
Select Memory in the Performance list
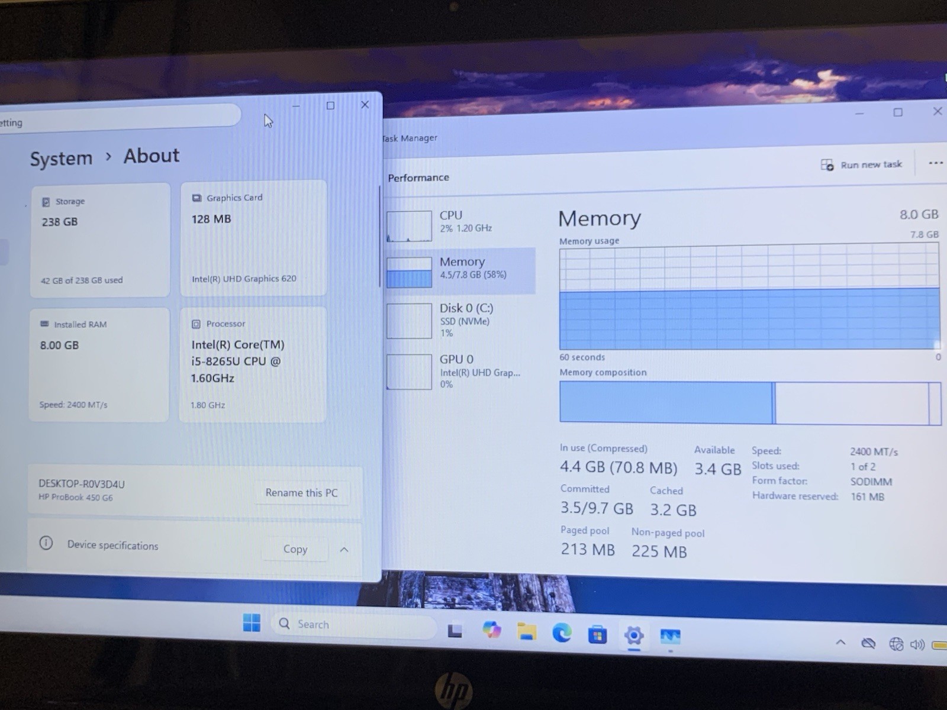460,271
